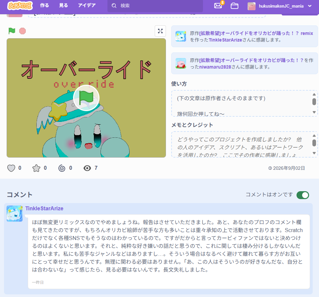Click the remix spiral icon

(62, 168)
